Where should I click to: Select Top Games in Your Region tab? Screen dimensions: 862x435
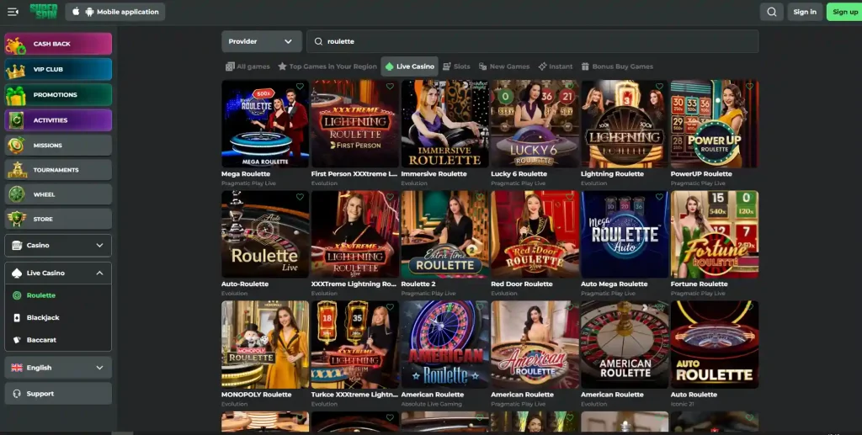click(327, 66)
